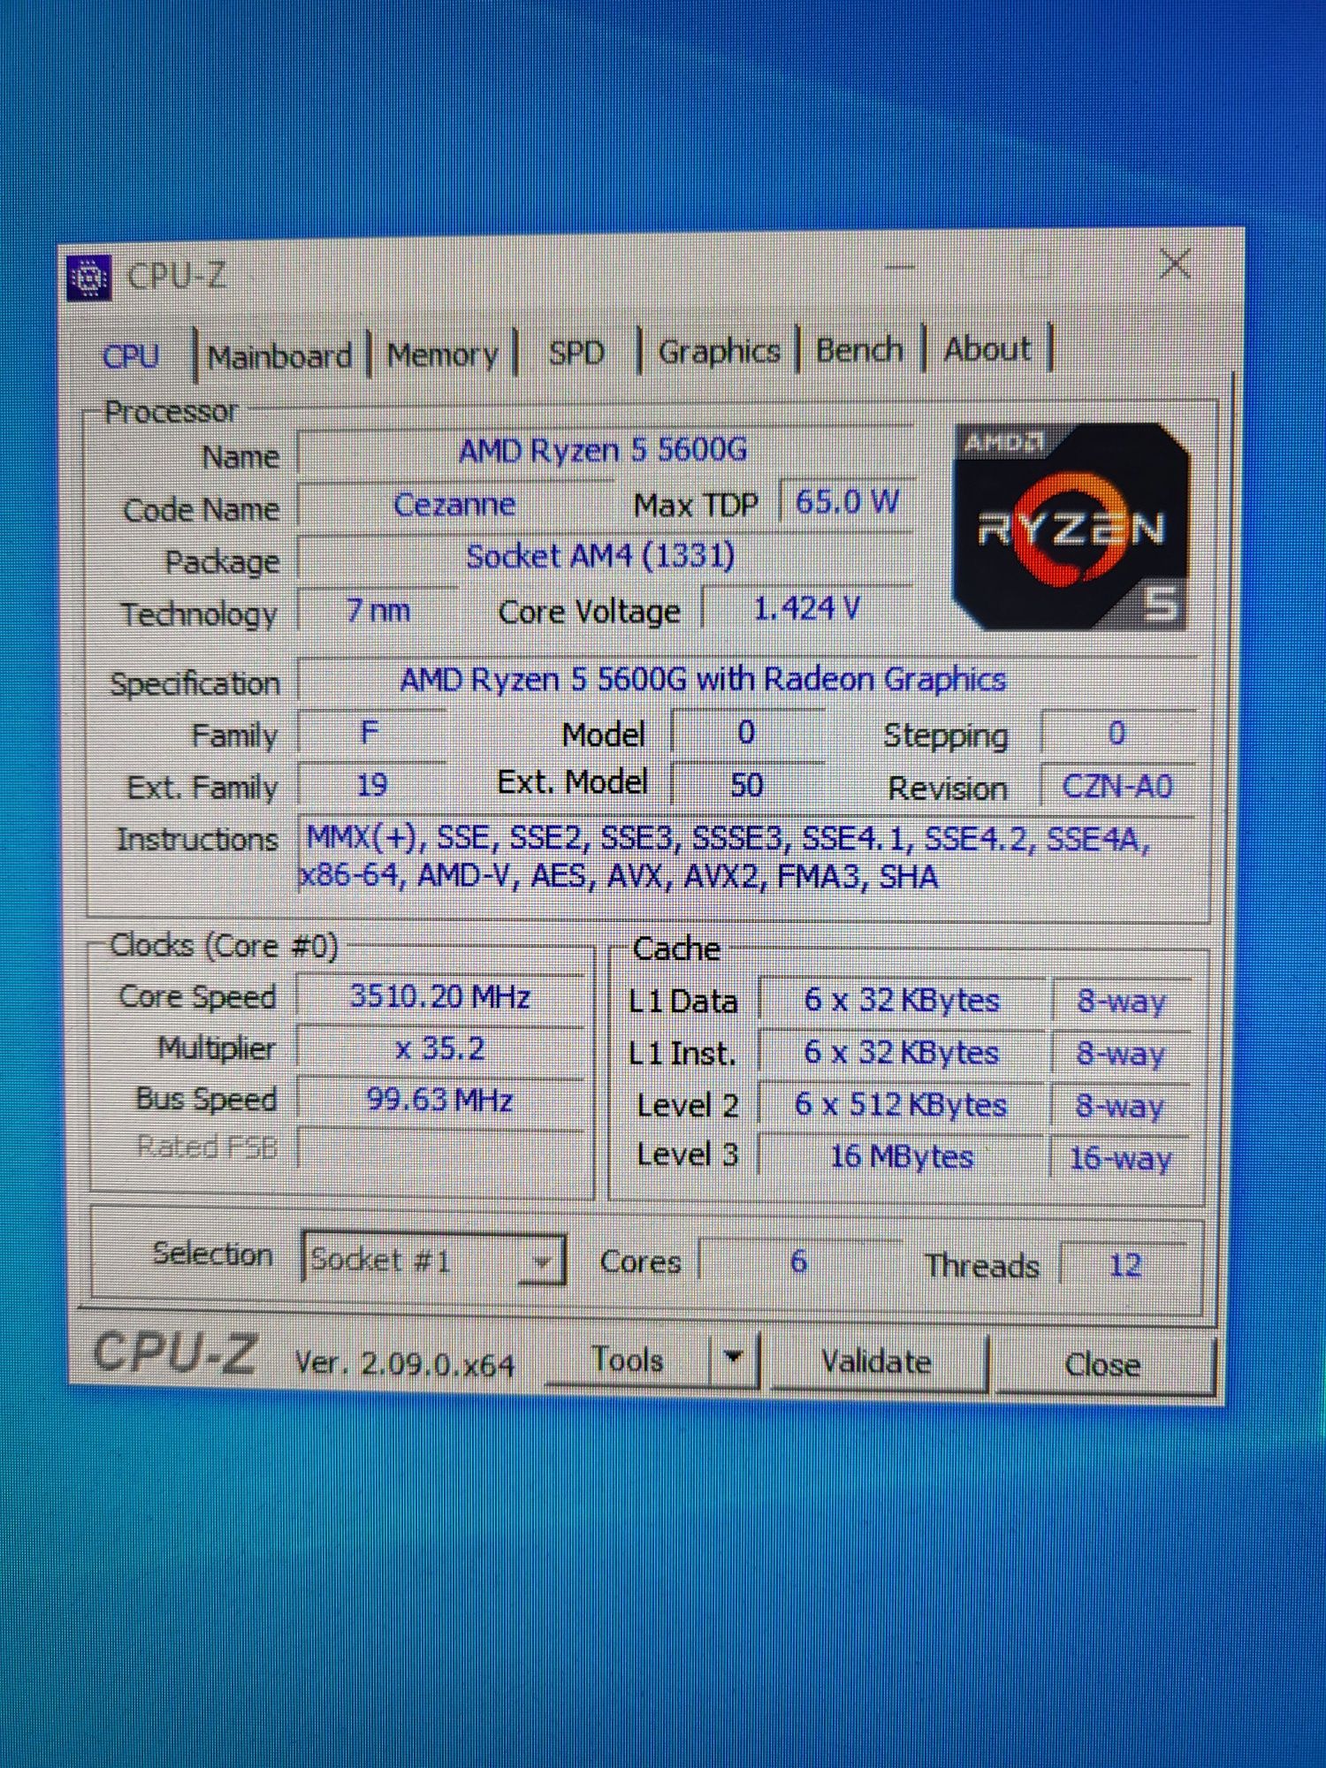
Task: Click the Threads value 12
Action: tap(1124, 1265)
